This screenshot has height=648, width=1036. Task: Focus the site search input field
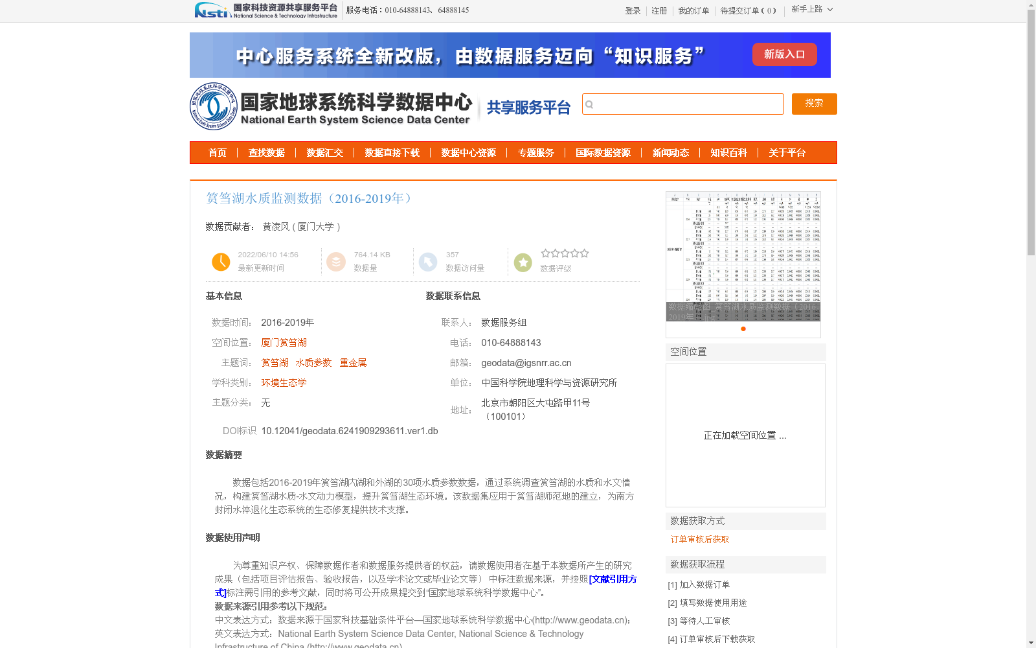coord(683,104)
